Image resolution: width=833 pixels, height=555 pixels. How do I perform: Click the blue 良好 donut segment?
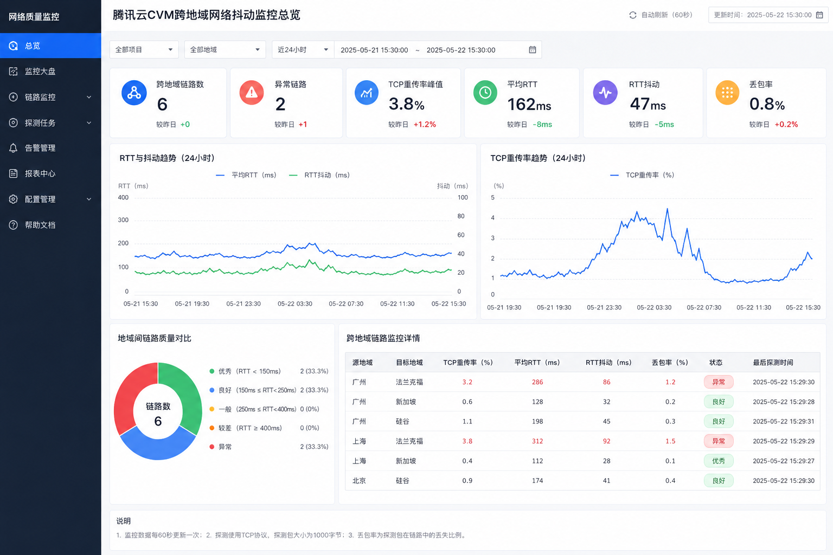tap(158, 448)
